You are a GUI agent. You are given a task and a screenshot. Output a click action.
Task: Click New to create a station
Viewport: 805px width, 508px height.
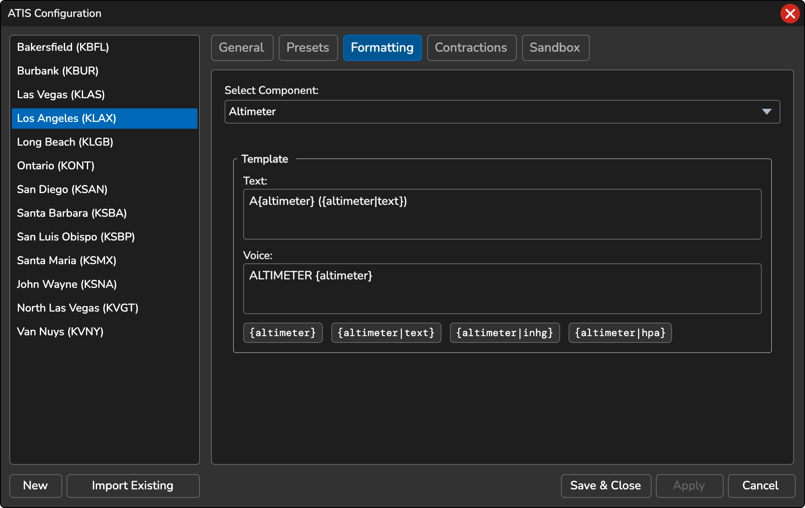point(36,486)
